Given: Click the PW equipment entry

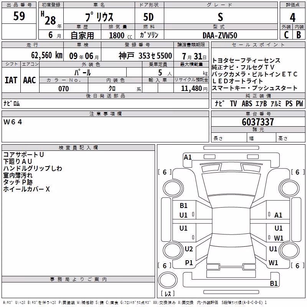Looking at the screenshot, I should tap(299, 103).
